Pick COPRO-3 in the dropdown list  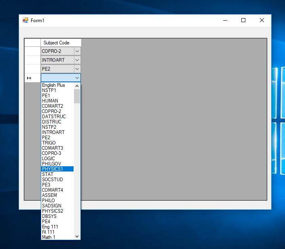pyautogui.click(x=57, y=153)
